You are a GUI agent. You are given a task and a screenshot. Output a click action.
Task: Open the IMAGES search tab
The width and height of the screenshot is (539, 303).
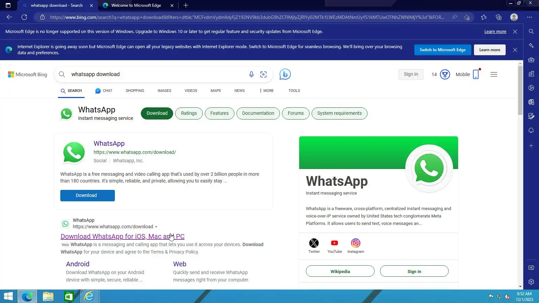pyautogui.click(x=164, y=91)
